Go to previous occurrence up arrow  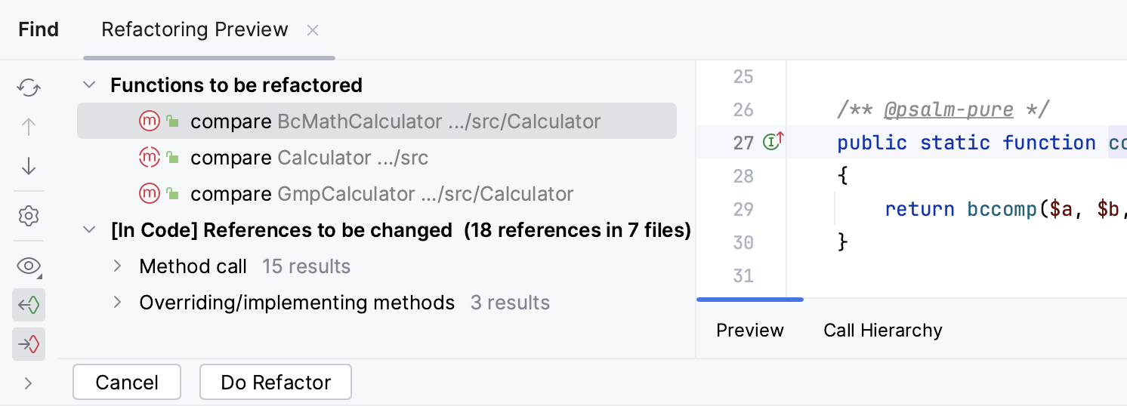tap(29, 127)
